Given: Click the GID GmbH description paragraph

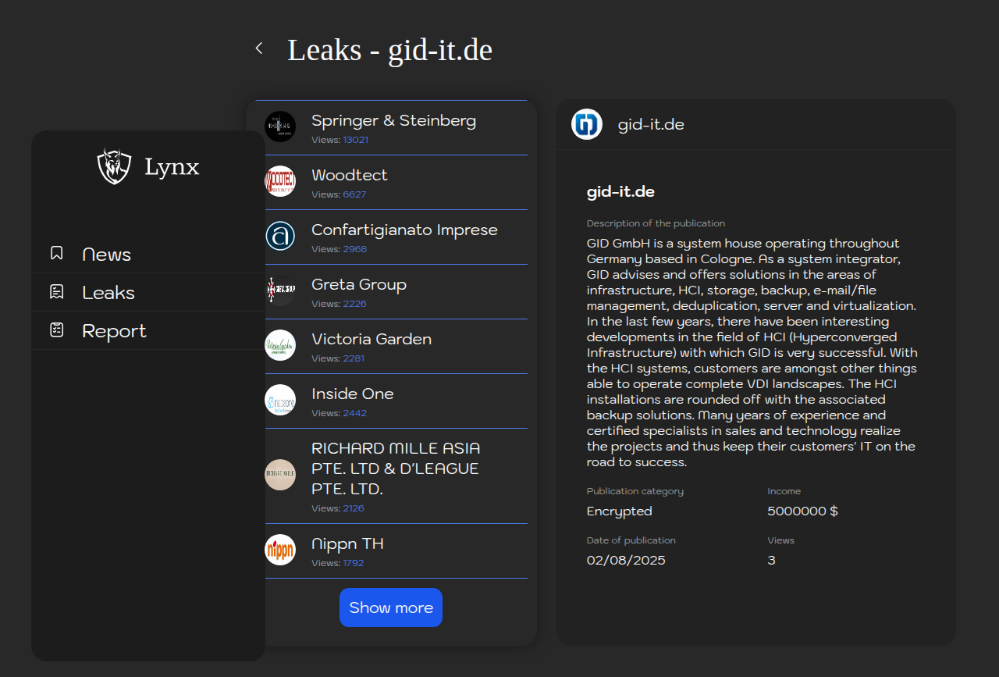Looking at the screenshot, I should click(x=752, y=352).
